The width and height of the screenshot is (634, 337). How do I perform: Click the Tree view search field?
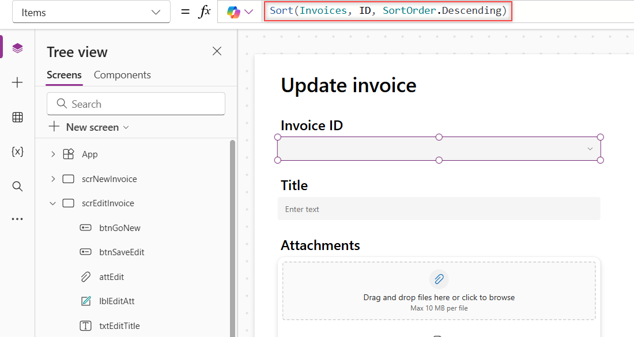(136, 104)
